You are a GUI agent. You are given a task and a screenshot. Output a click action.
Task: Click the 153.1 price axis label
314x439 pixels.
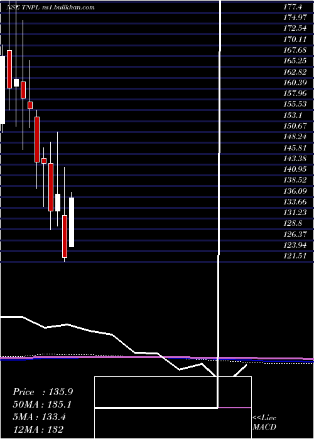[x=293, y=115]
